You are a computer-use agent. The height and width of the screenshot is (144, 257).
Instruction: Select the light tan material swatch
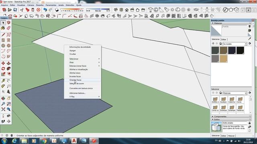tap(224, 59)
